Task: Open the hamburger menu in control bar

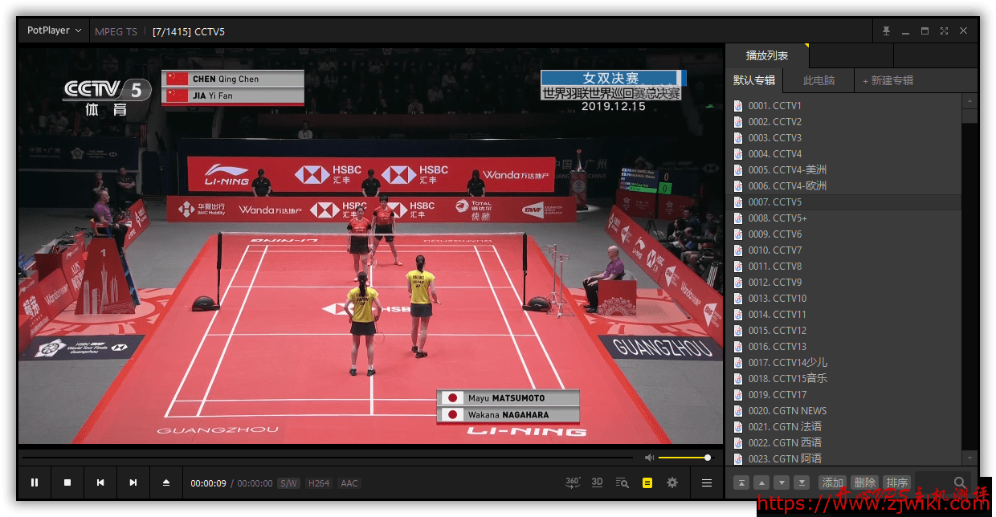Action: tap(707, 482)
